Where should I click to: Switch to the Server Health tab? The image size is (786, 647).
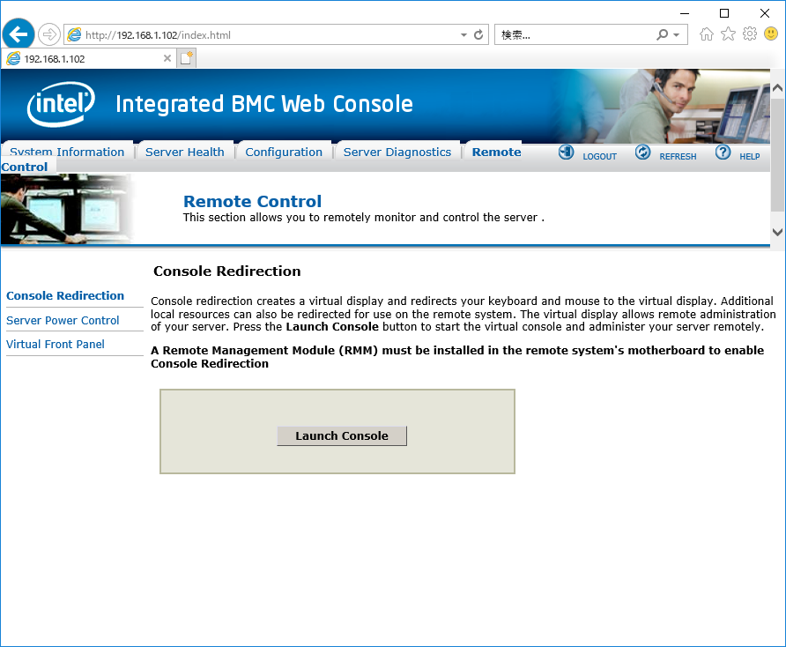[184, 152]
